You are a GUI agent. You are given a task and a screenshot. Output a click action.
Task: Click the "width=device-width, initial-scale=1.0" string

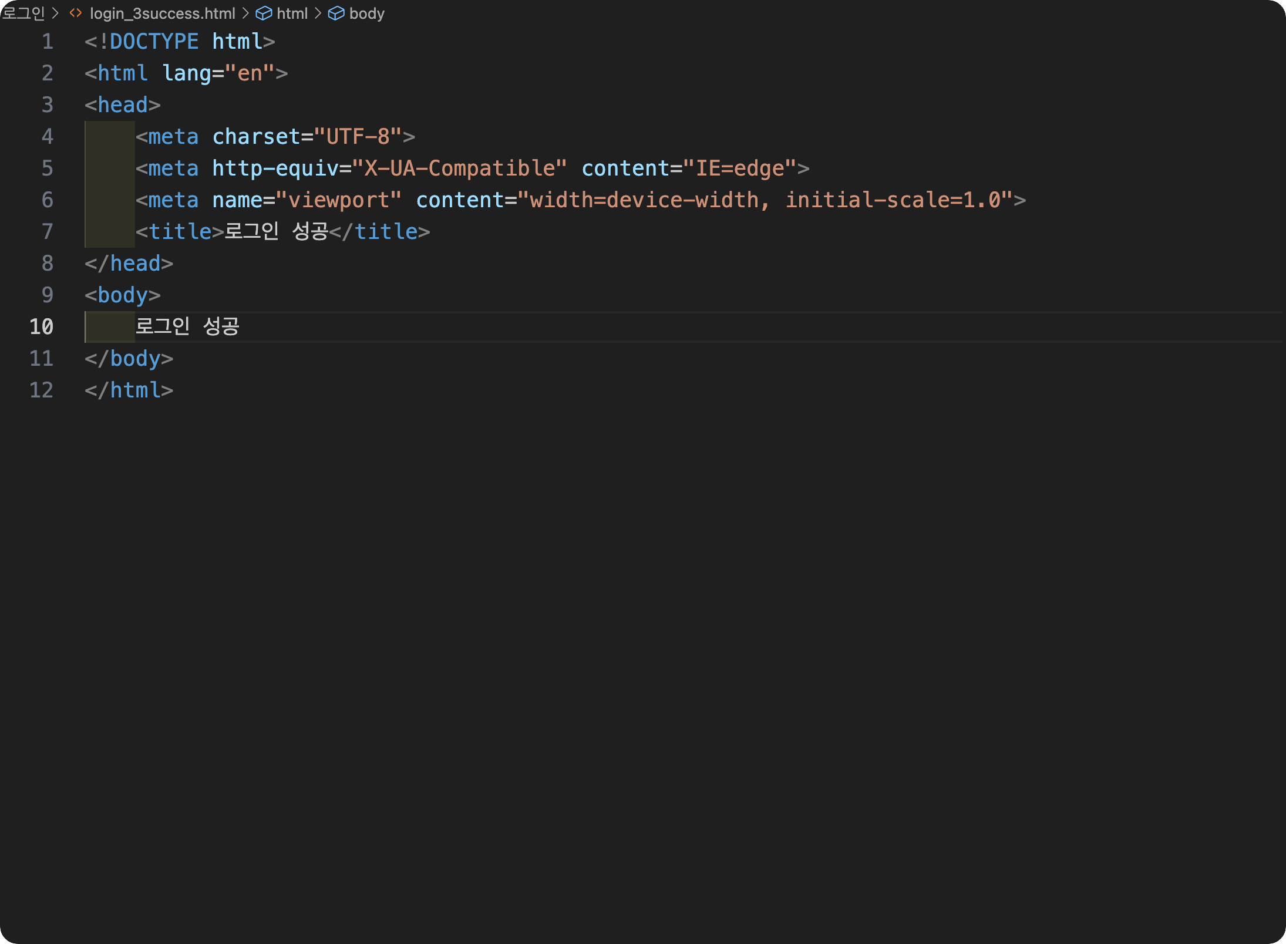pyautogui.click(x=766, y=200)
